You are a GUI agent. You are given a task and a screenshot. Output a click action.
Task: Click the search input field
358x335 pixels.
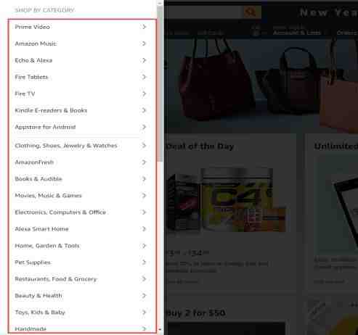(x=203, y=12)
